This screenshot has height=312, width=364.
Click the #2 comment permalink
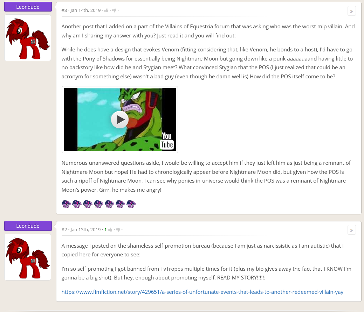click(64, 230)
